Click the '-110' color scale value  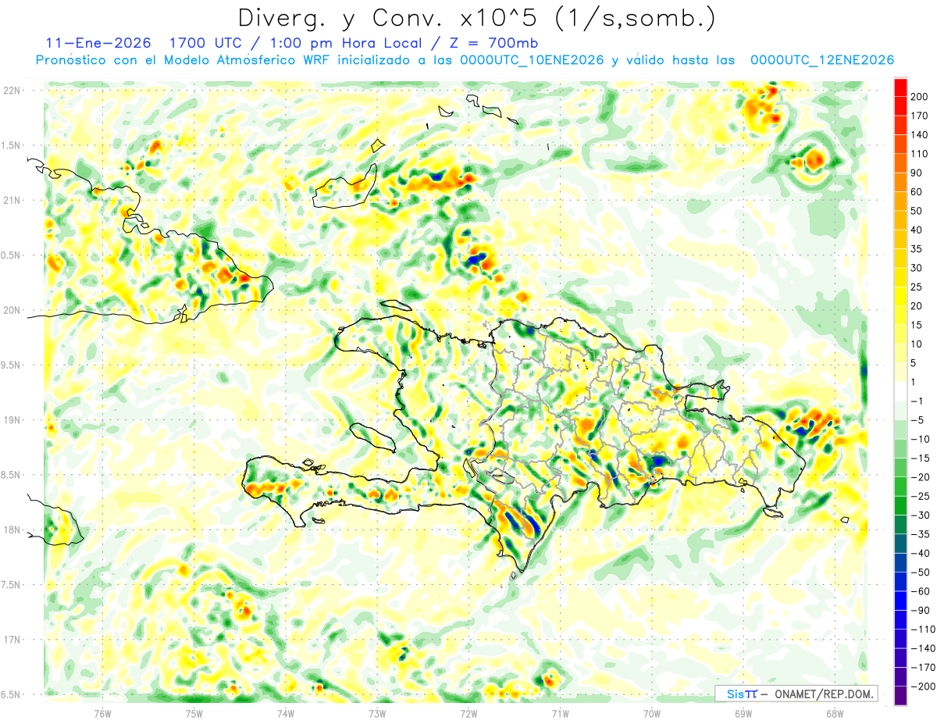click(922, 629)
